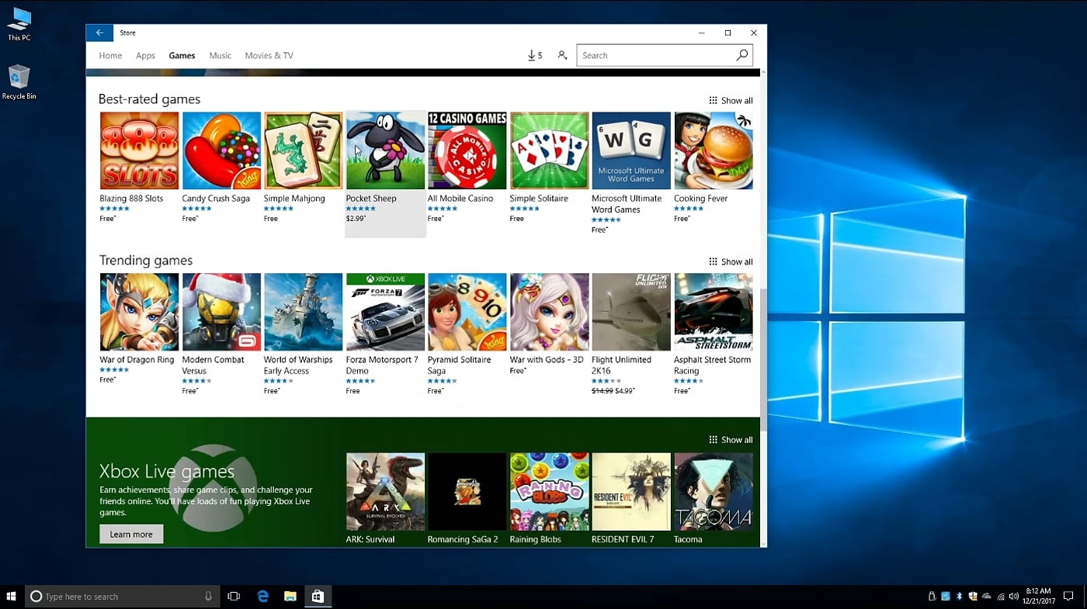Launch Microsoft Edge from the taskbar
The image size is (1087, 609).
coord(262,596)
